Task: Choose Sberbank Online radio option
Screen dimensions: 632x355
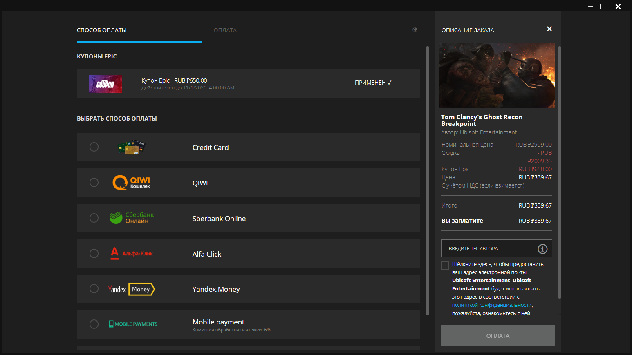Action: click(94, 218)
